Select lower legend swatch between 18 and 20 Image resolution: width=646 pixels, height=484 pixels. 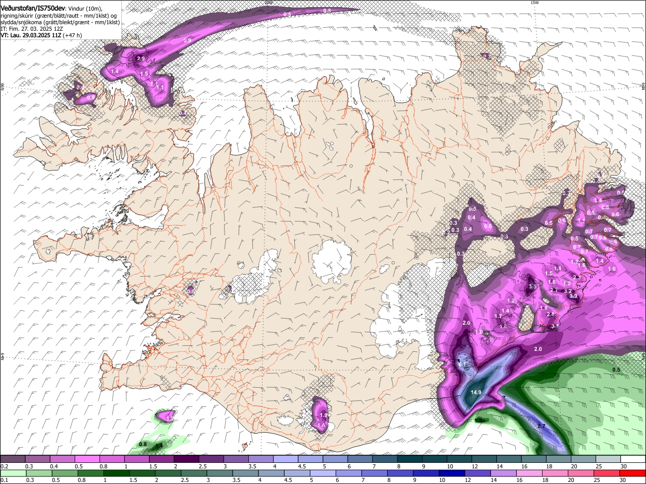pos(555,473)
